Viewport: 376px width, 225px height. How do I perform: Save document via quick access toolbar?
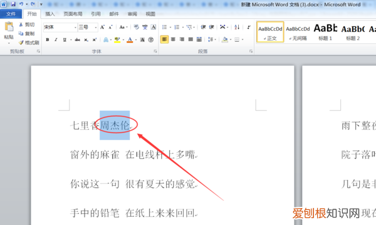(13, 4)
